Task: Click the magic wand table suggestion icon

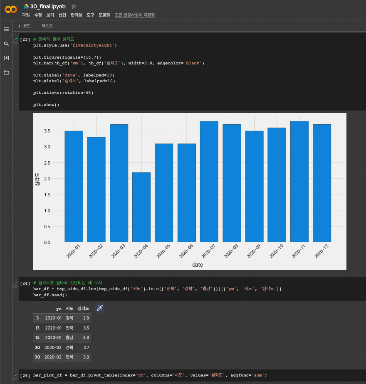Action: 100,308
